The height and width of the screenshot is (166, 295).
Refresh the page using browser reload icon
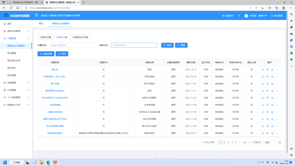point(11,8)
